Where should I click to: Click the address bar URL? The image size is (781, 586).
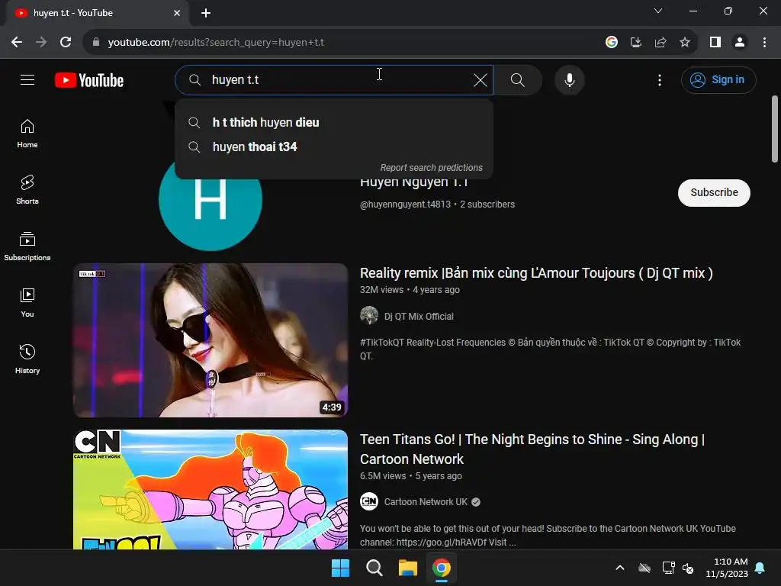pos(216,43)
